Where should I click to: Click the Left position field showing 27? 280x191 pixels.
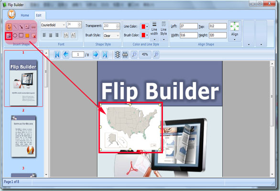click(x=189, y=26)
